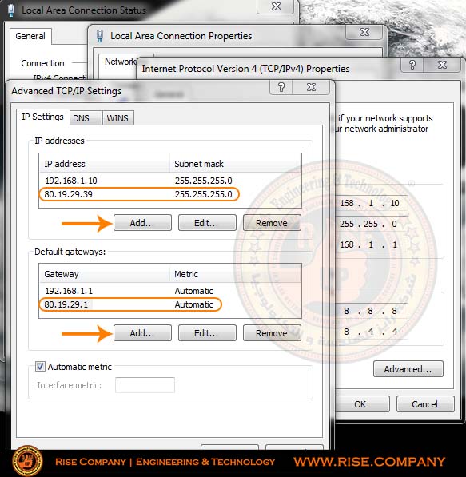Close the Local Area Connection Properties window
Viewport: 466px width, 477px height.
pos(364,32)
